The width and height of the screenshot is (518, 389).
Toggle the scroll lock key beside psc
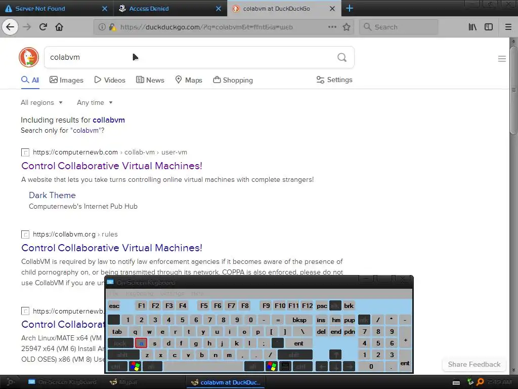click(x=335, y=305)
